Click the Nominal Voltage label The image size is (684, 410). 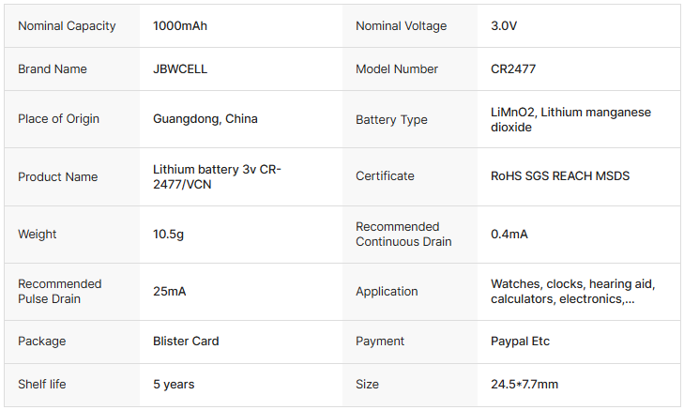[x=401, y=26]
